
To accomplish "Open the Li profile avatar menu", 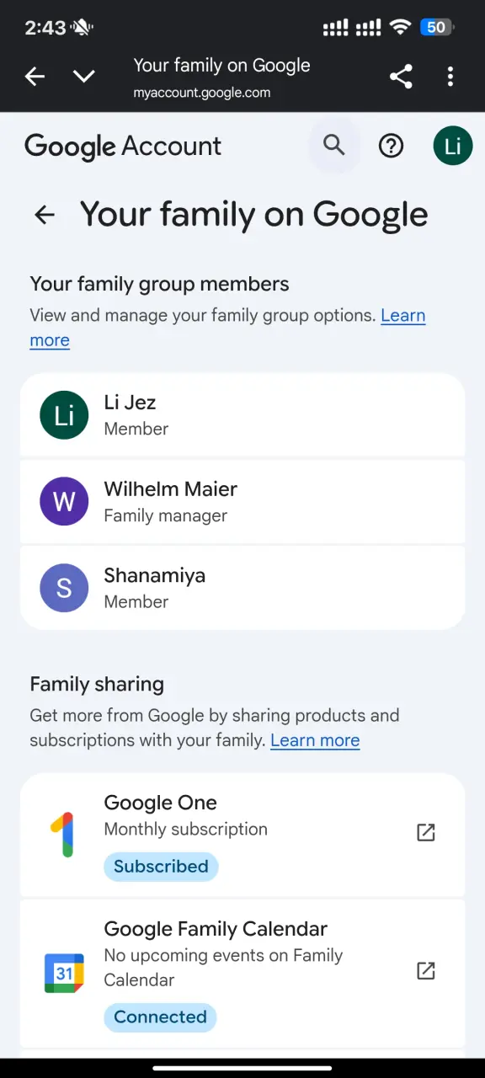I will (x=453, y=146).
